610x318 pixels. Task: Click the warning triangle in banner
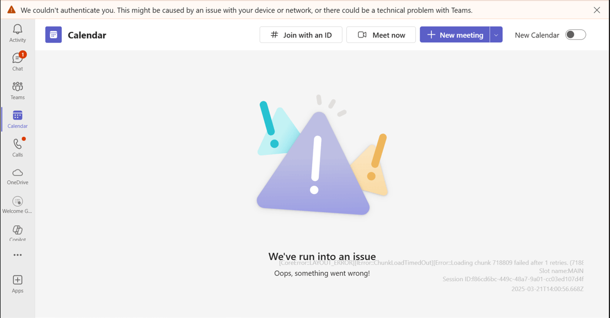click(12, 10)
